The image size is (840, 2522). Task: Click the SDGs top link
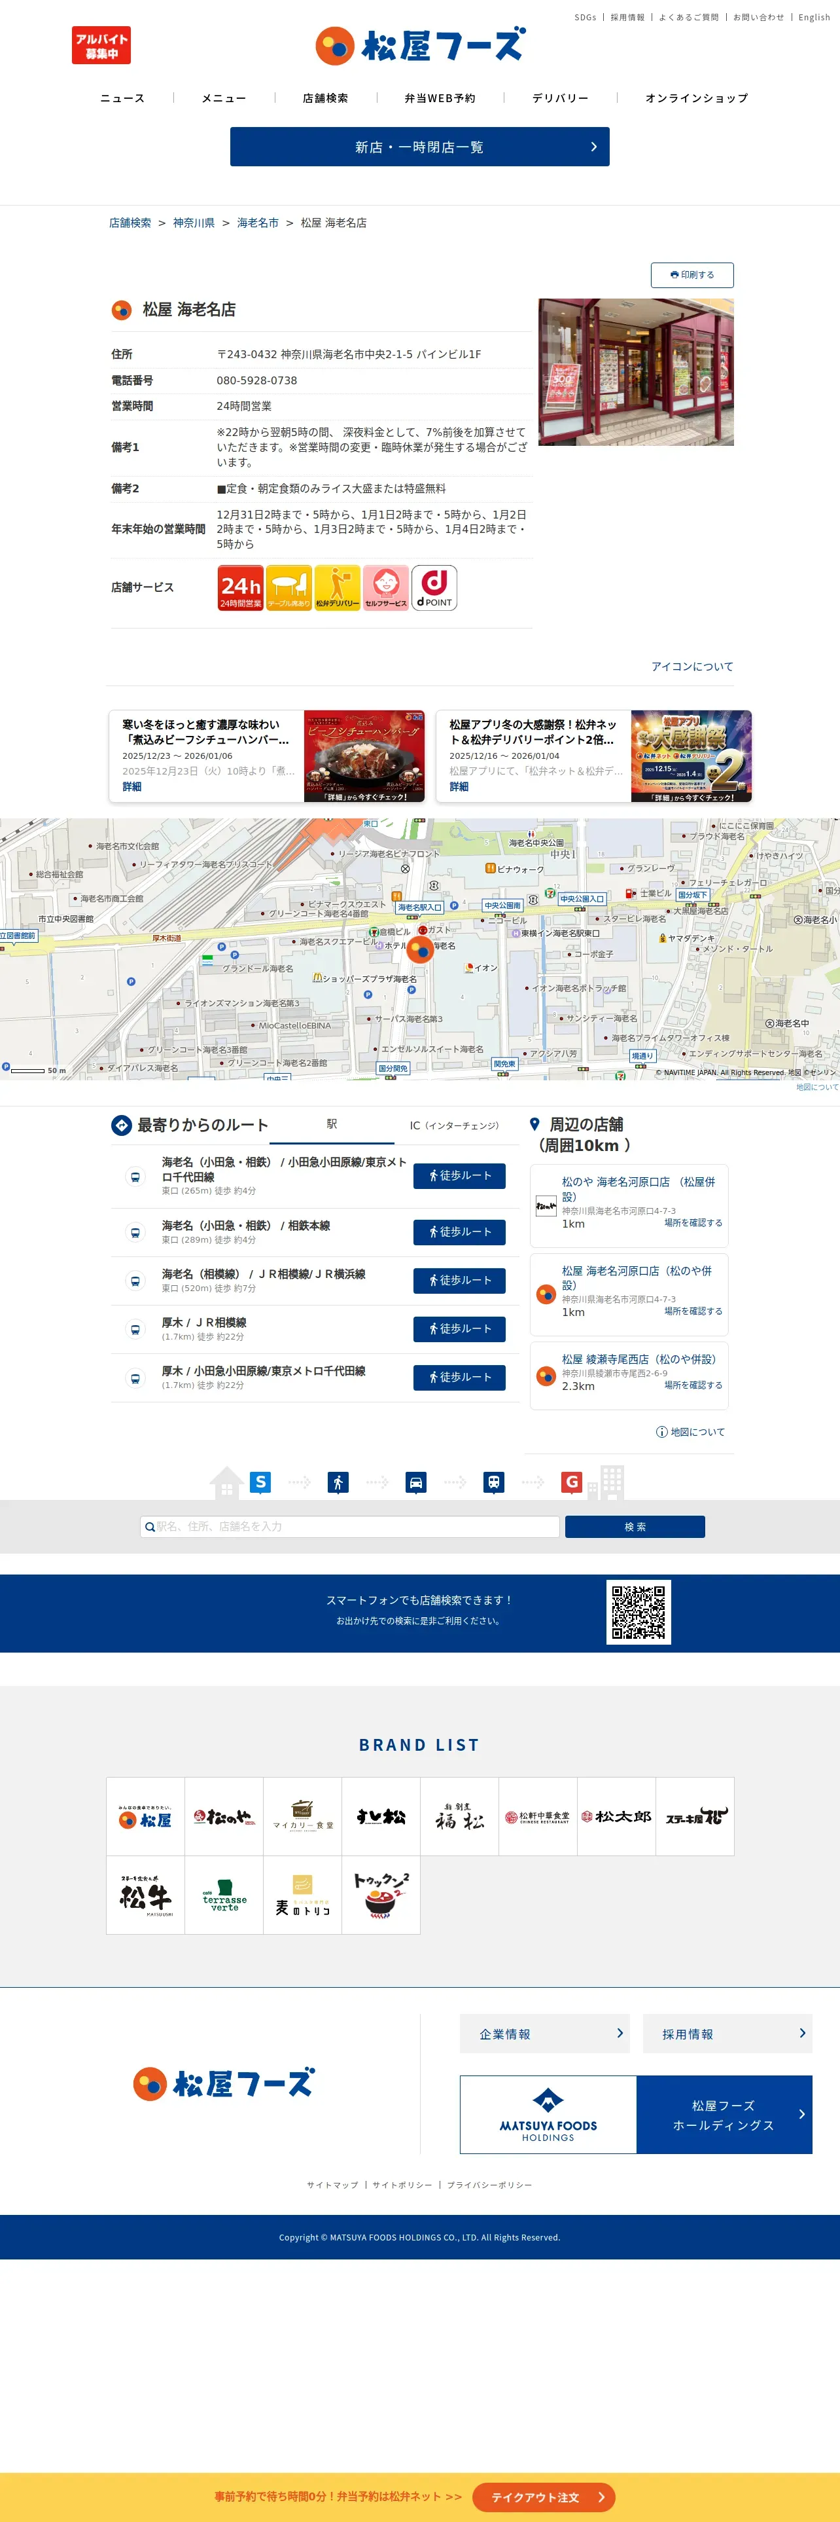click(x=585, y=18)
